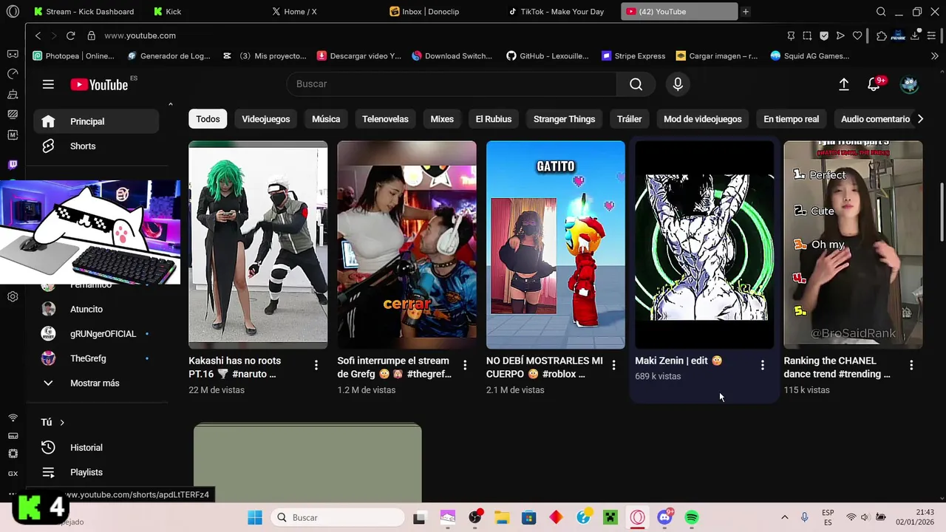Open Opera easy setup sliders icon
The height and width of the screenshot is (532, 946).
pyautogui.click(x=931, y=35)
